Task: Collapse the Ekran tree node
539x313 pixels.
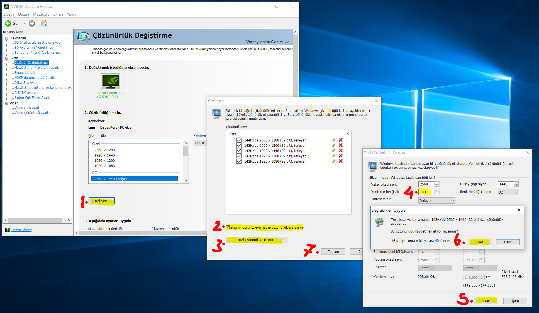Action: (7, 58)
